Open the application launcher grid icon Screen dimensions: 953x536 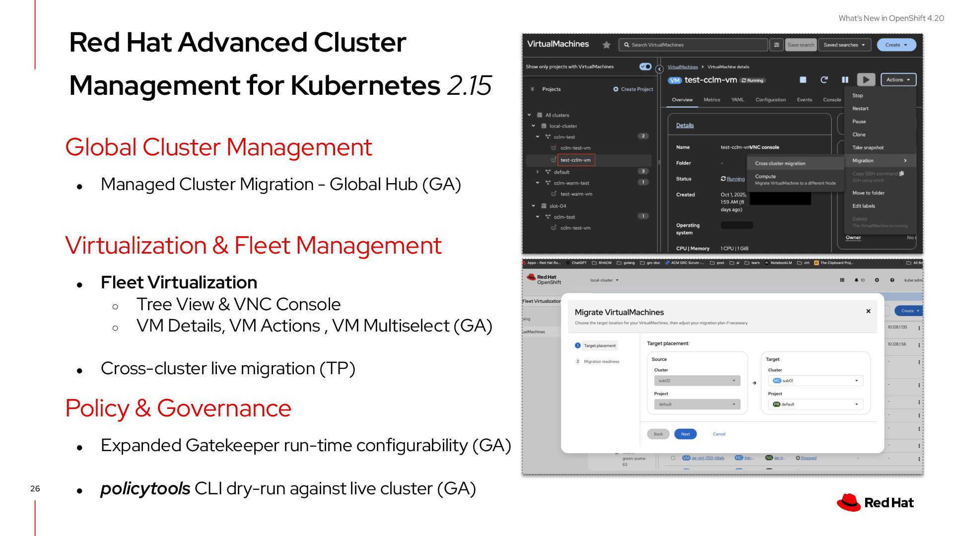pos(842,280)
